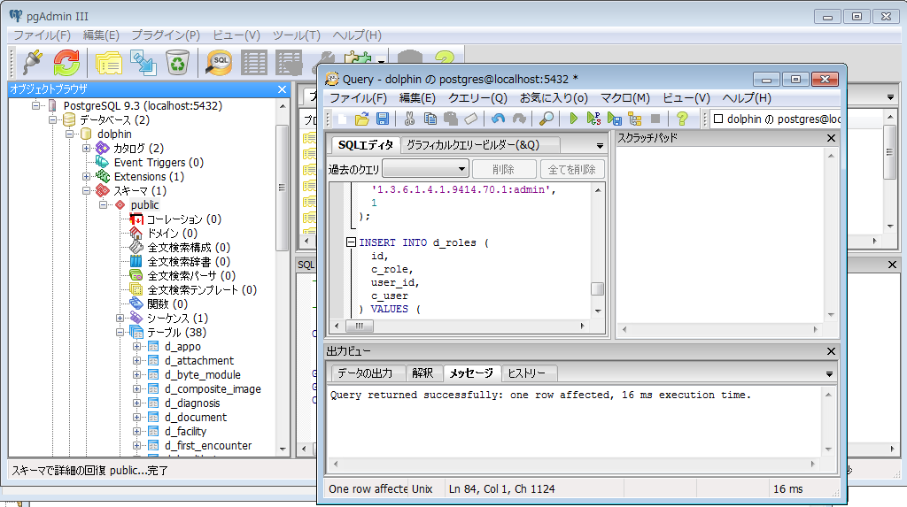Click SQL editor horizontal scrollbar thumb
The width and height of the screenshot is (907, 507).
click(360, 326)
